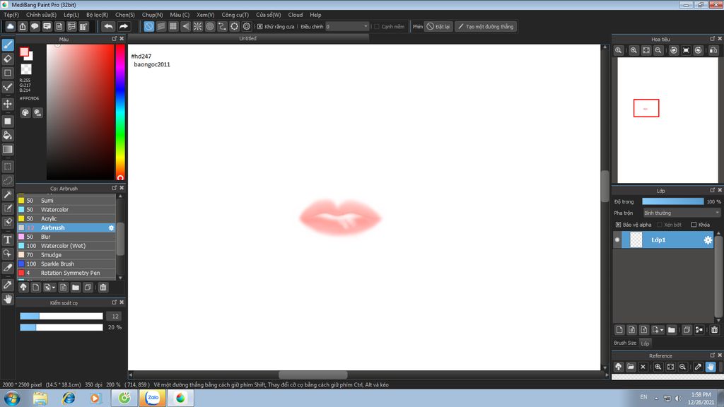
Task: Undock the Lớp layer panel
Action: 712,190
